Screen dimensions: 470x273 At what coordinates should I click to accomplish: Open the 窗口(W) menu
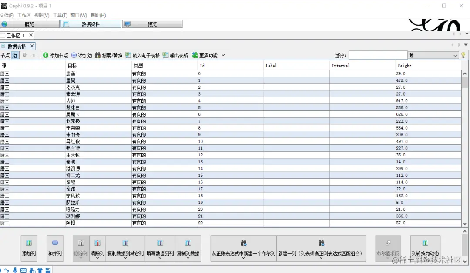pyautogui.click(x=79, y=15)
